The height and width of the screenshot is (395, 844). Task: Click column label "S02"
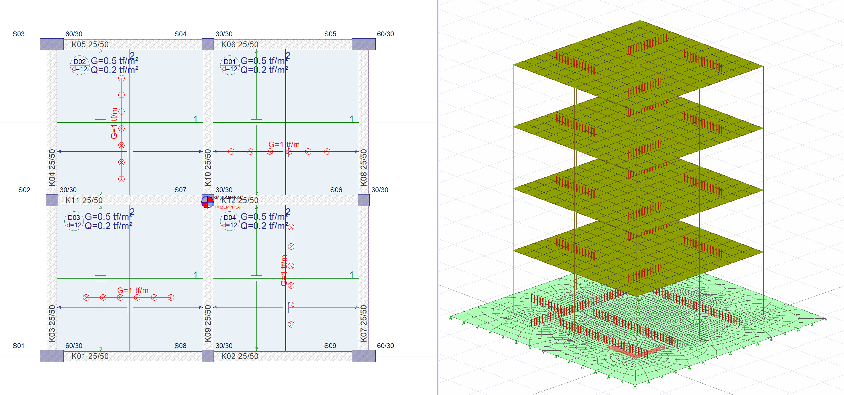24,190
